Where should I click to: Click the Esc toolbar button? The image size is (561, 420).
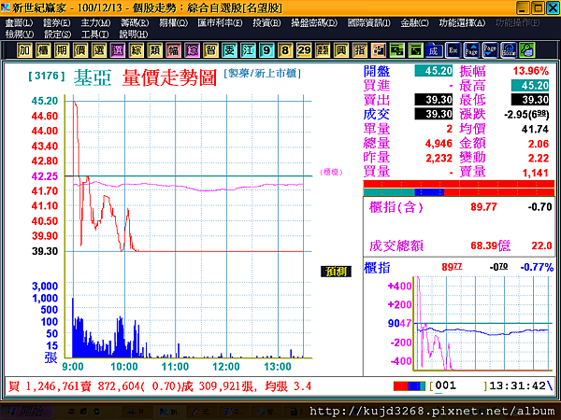pos(453,50)
